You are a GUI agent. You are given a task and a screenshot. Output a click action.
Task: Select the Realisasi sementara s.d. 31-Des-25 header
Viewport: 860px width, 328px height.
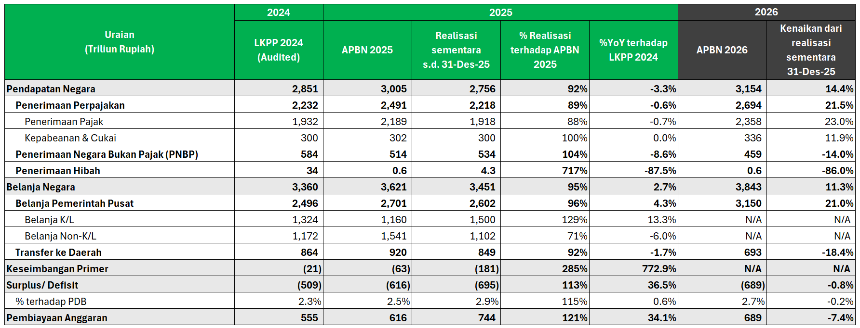[456, 50]
